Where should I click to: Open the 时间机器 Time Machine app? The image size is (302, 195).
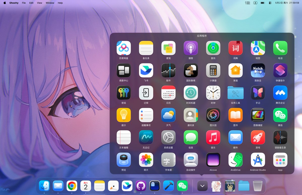(x=191, y=93)
